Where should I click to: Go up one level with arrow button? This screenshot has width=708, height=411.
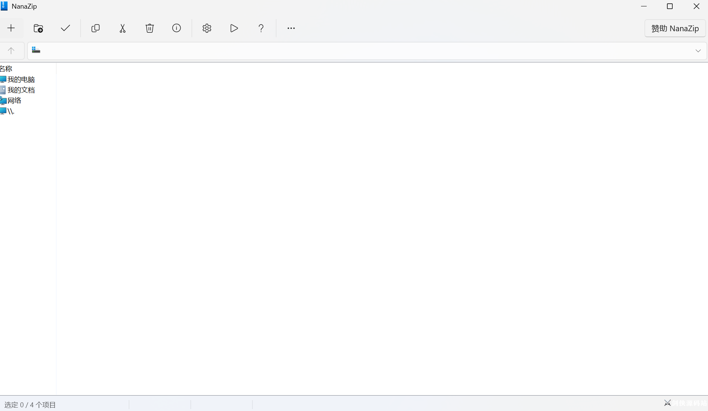point(11,51)
